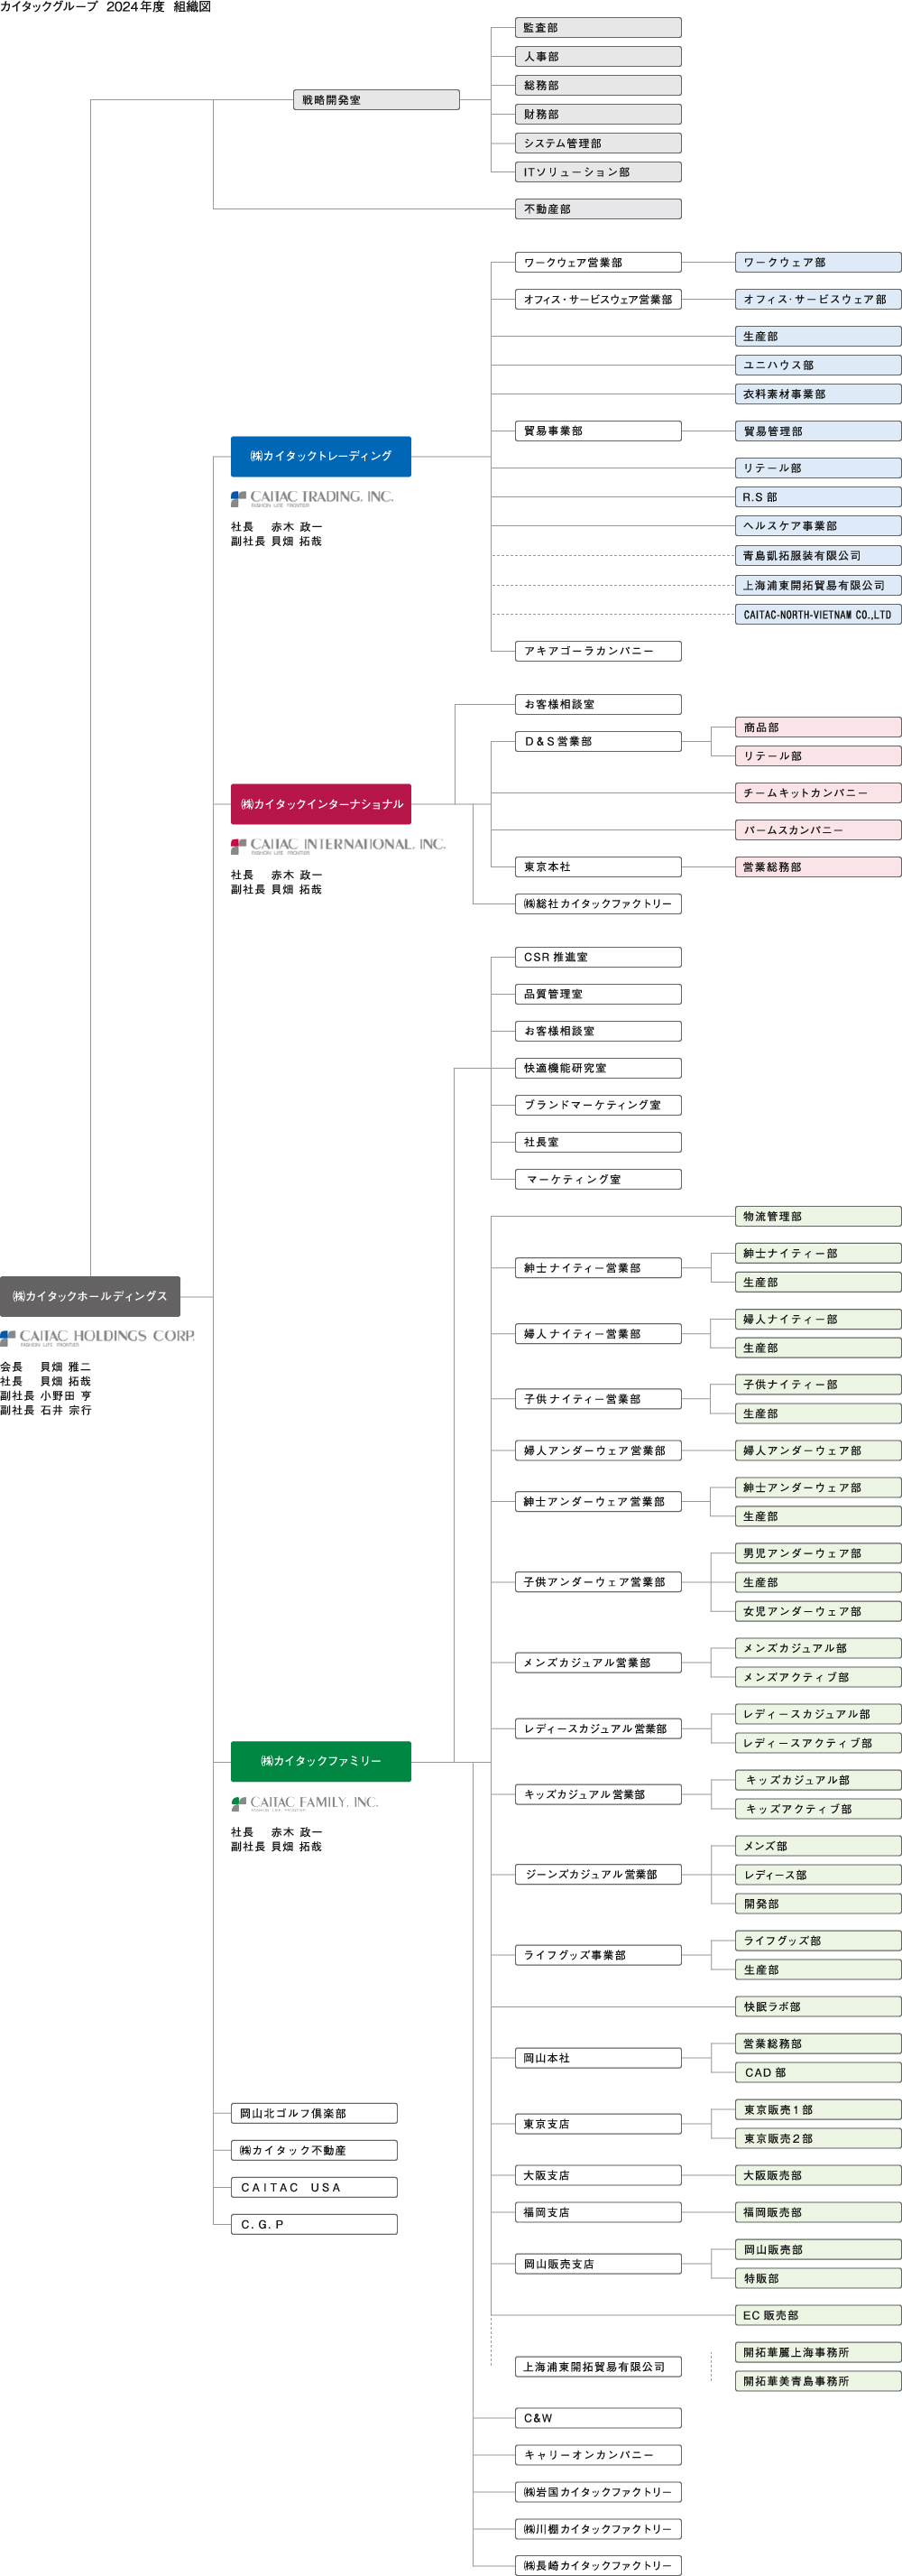This screenshot has height=2576, width=902.
Task: Select the 紳士ナイティー営業部 box
Action: click(598, 1268)
